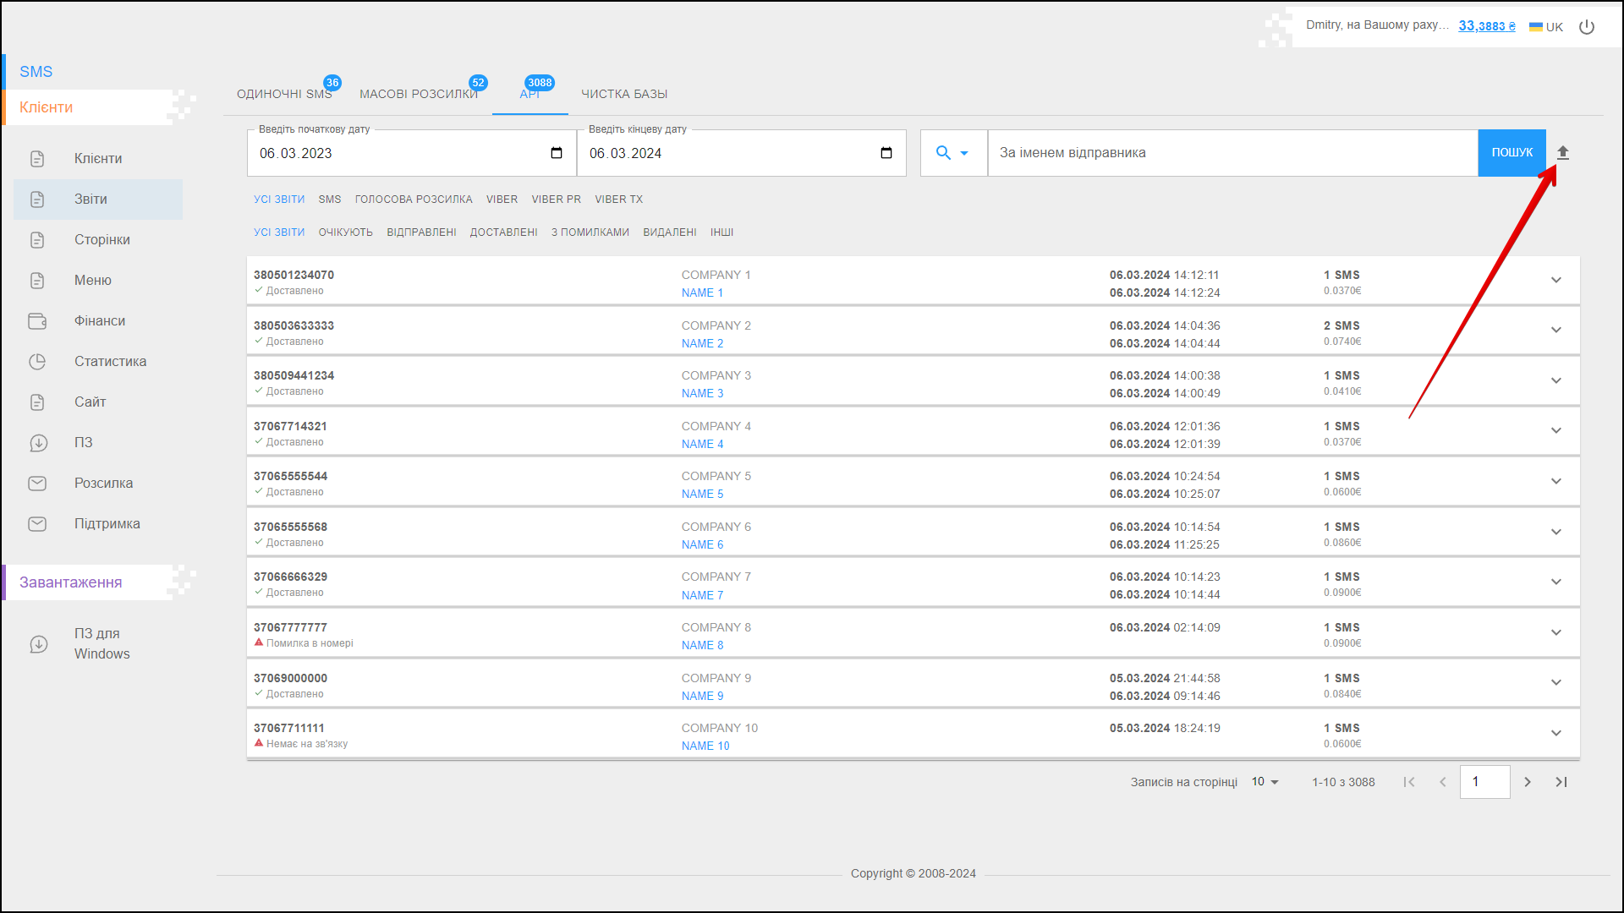Screen dimensions: 1624x913
Task: Click the account balance 33,3883 link
Action: pos(1486,26)
